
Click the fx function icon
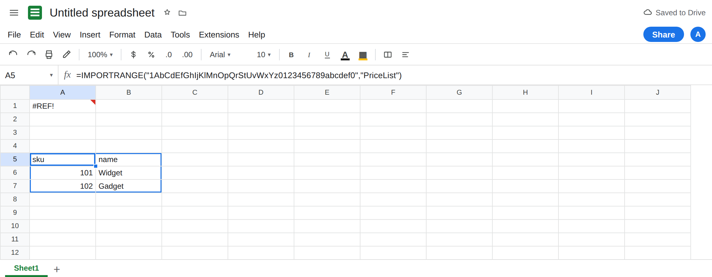(67, 75)
